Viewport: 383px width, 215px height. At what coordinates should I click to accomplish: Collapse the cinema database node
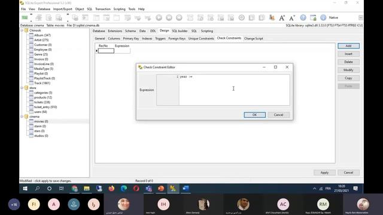pyautogui.click(x=22, y=116)
